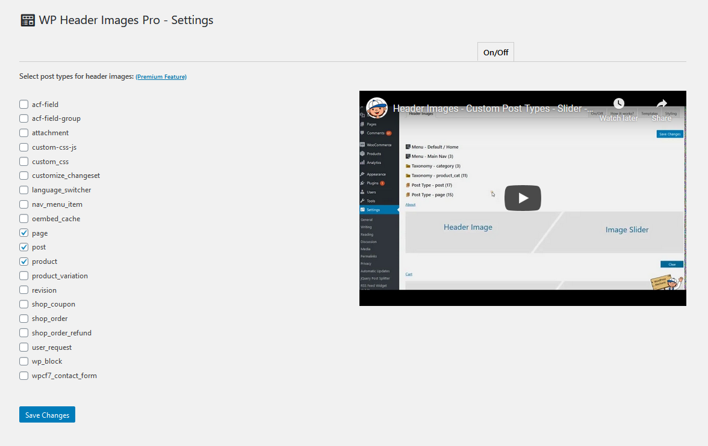Select the customize_changeset checkbox
The image size is (708, 446).
(24, 176)
